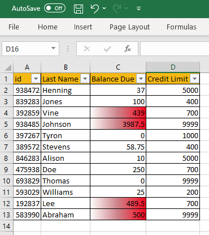Viewport: 209px width, 235px height.
Task: Click the cell containing Lee
Action: pyautogui.click(x=66, y=203)
